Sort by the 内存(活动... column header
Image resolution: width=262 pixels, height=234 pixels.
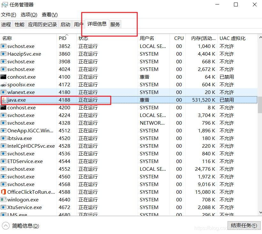(x=202, y=38)
